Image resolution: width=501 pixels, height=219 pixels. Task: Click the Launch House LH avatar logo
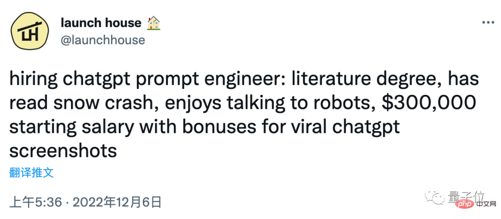click(29, 31)
